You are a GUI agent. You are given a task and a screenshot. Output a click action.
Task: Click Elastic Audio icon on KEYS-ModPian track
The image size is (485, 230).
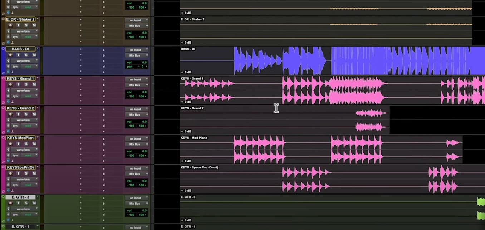[8, 150]
